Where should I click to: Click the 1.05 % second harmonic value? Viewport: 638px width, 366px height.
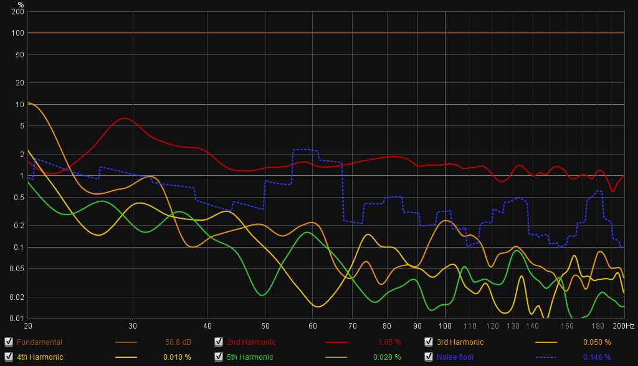389,342
